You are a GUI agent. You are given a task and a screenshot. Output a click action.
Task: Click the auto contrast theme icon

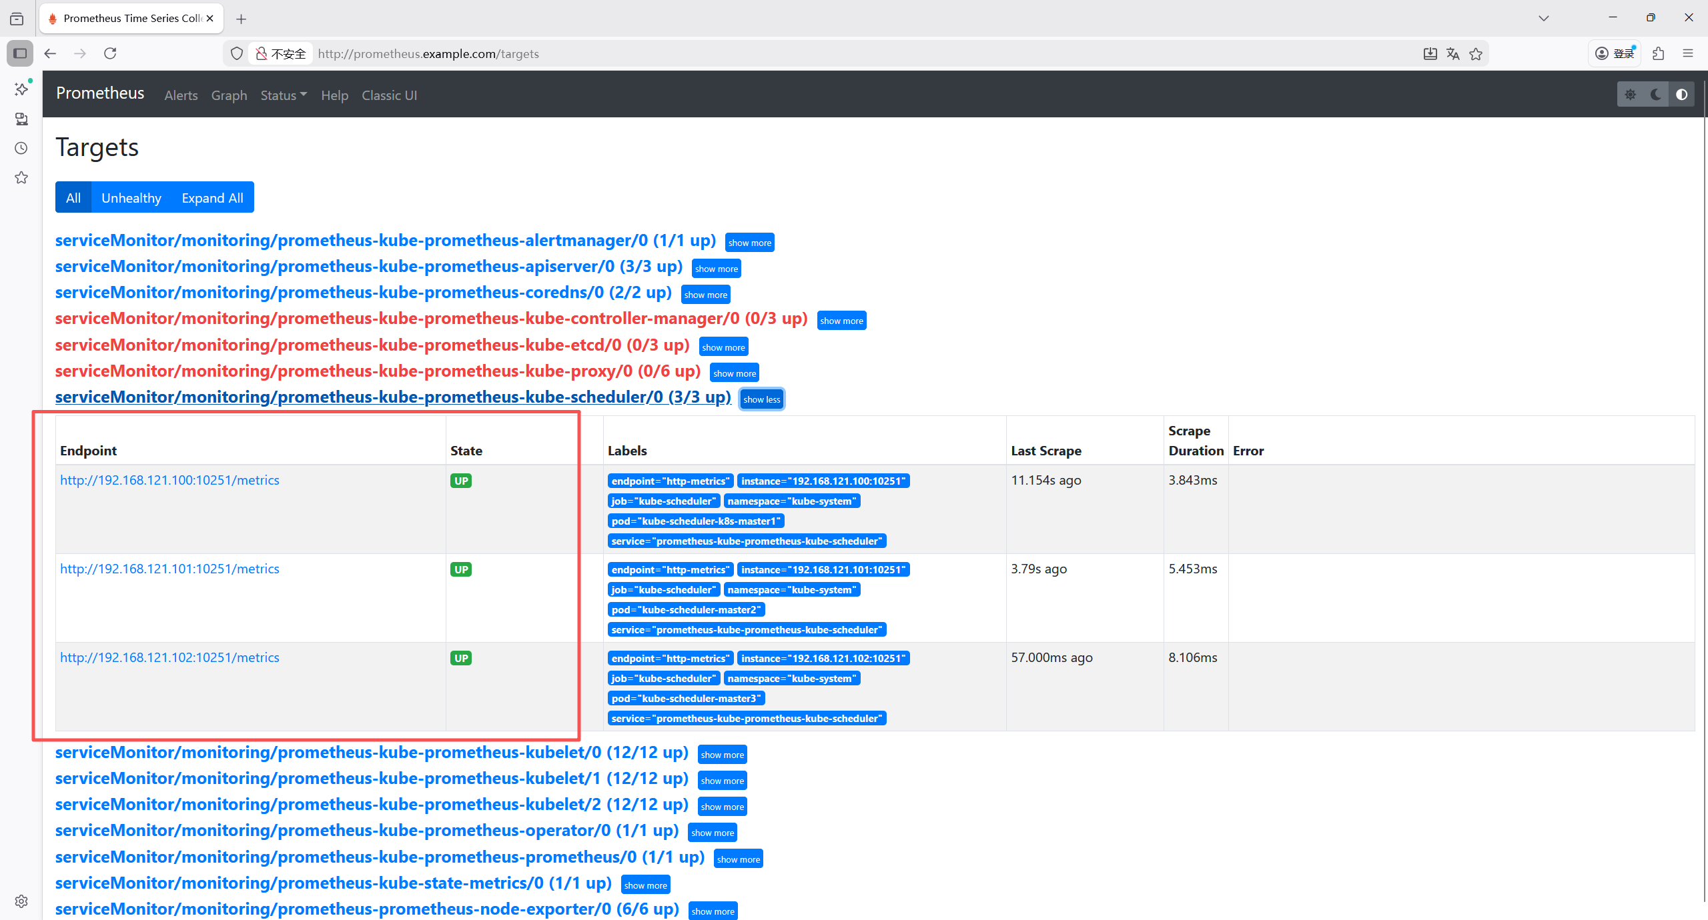tap(1681, 95)
